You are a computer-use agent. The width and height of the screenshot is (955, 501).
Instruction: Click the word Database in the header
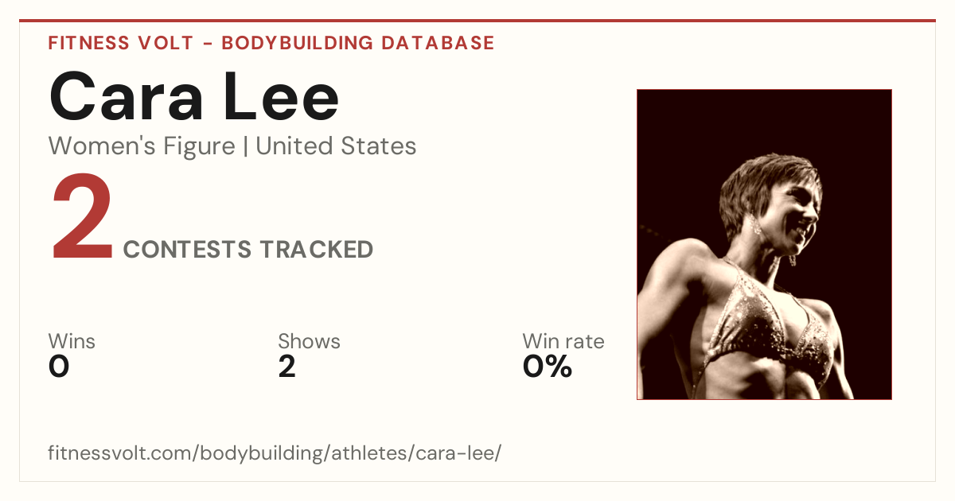point(438,43)
